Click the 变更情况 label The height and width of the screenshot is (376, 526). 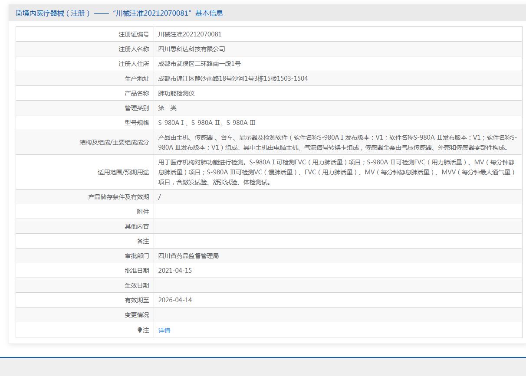(x=137, y=315)
